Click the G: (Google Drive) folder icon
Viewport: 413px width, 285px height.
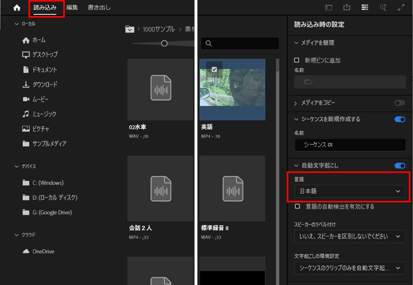(26, 212)
